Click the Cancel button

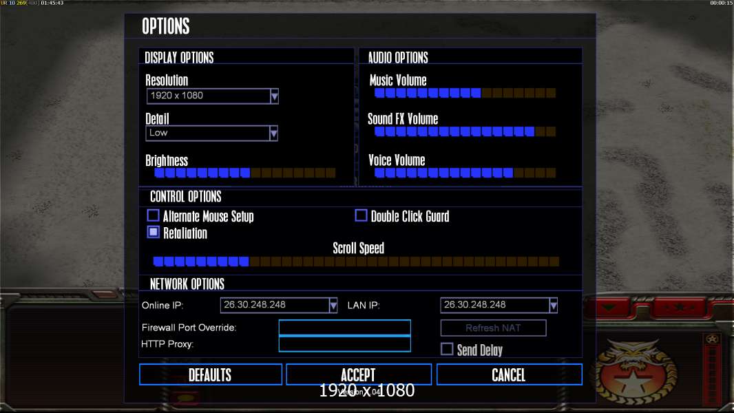(510, 374)
